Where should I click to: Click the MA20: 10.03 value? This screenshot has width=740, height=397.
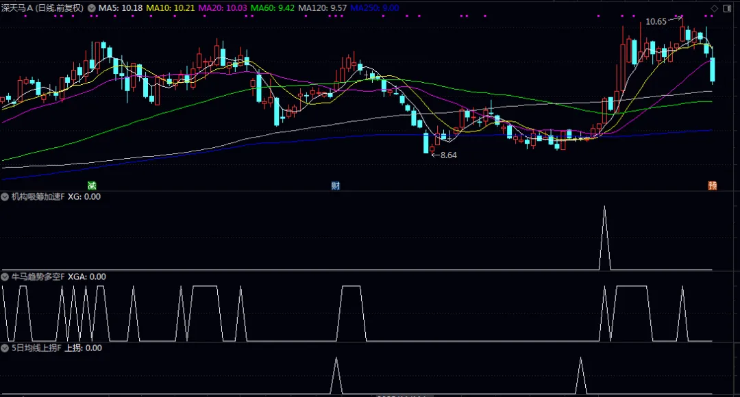click(x=223, y=8)
